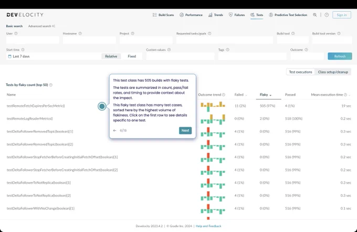Click the help icon next to Outcome

306,50
